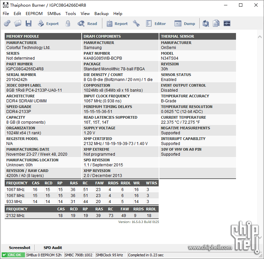The height and width of the screenshot is (259, 264).
Task: Open the Tools menu
Action: pos(71,13)
